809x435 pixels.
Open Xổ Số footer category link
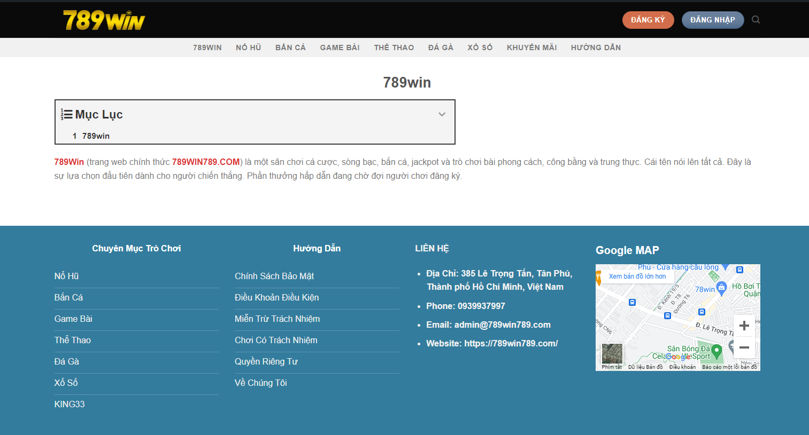66,383
